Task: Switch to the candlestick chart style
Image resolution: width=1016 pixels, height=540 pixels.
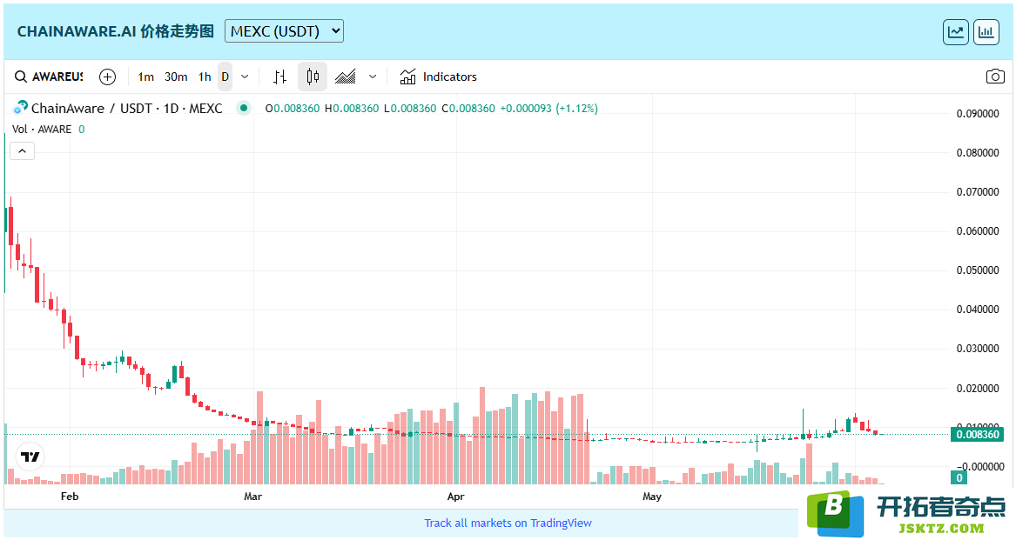Action: click(313, 77)
